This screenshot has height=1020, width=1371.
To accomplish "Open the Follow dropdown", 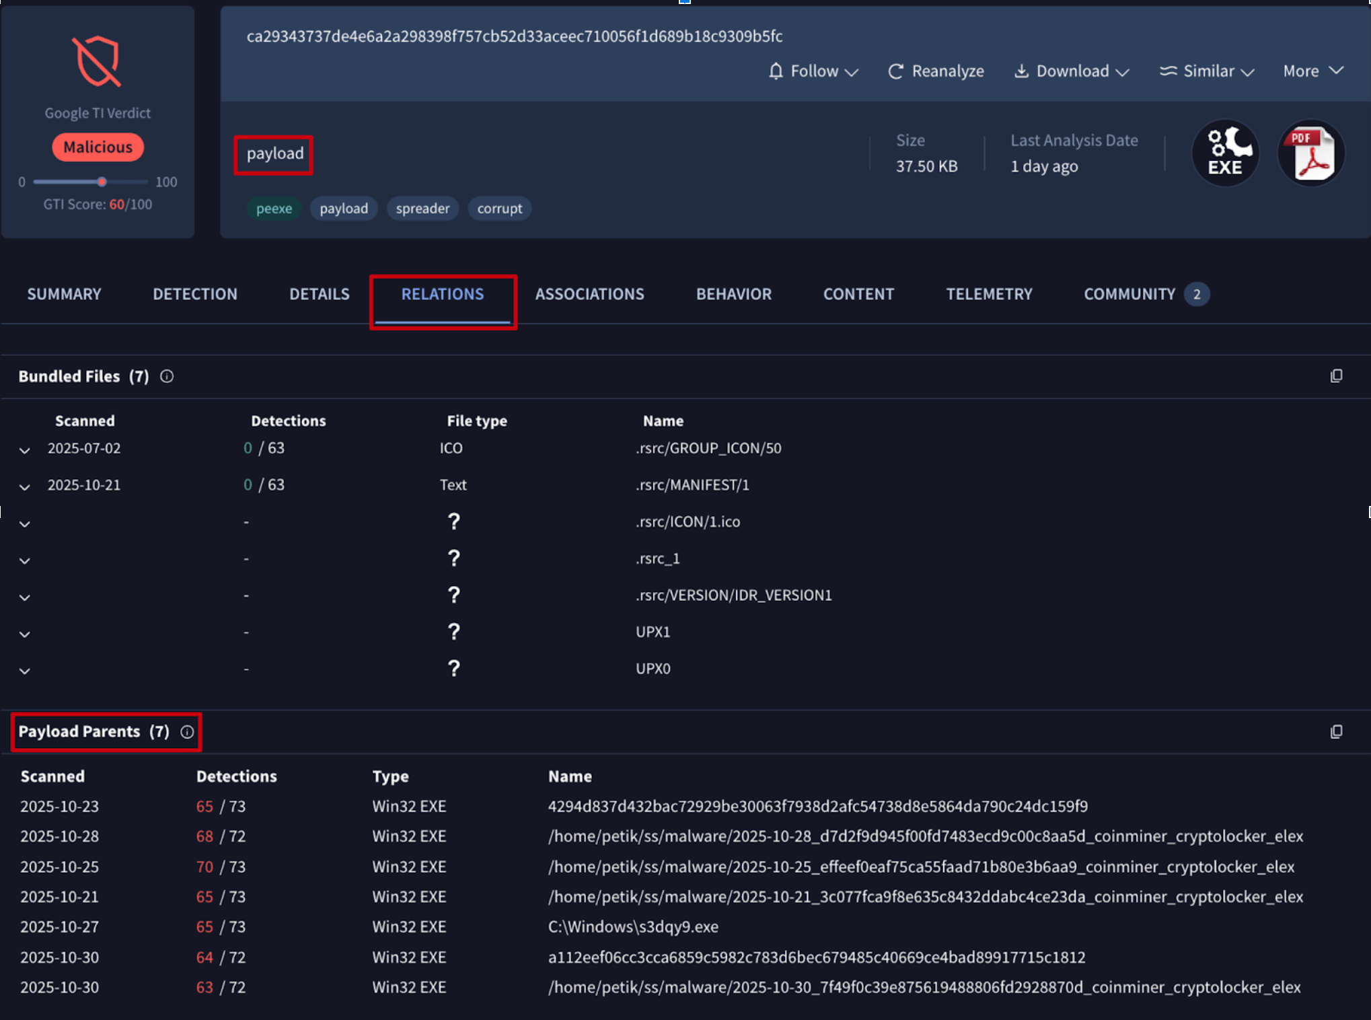I will tap(813, 71).
